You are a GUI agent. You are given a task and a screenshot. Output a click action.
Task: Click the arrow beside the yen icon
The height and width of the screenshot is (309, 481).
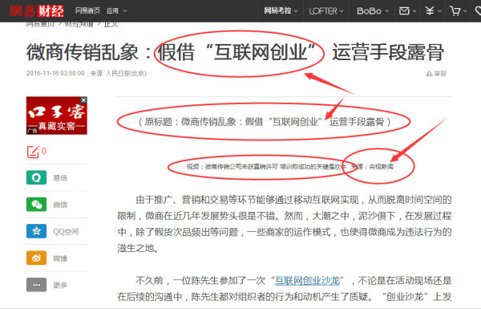pos(439,11)
